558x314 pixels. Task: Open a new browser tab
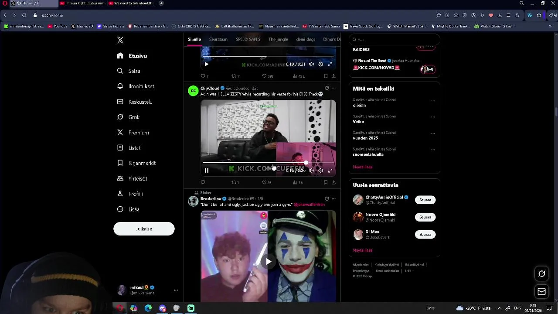coord(161,3)
